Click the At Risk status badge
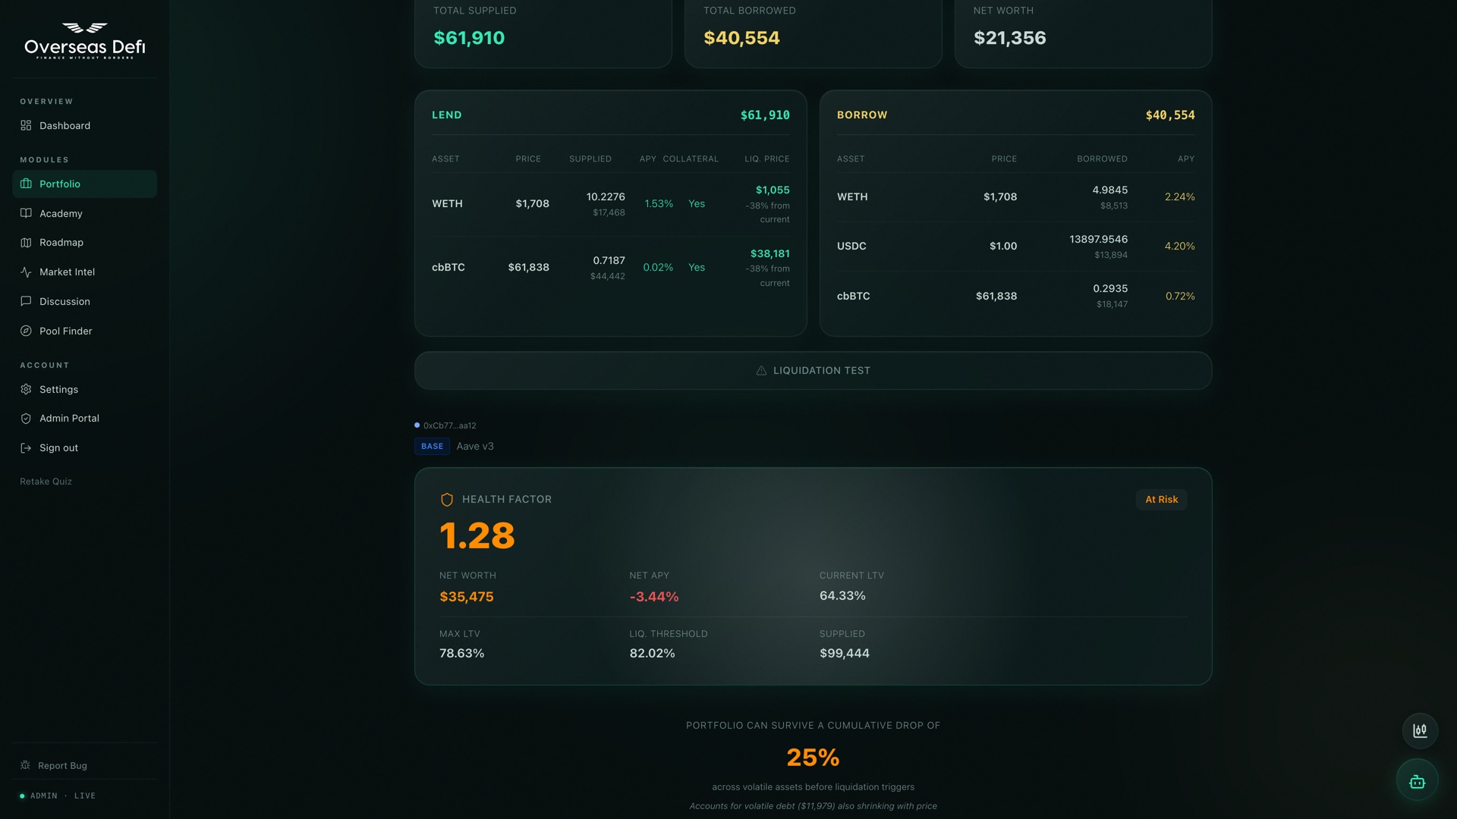Screen dimensions: 1457x819 pyautogui.click(x=1161, y=500)
